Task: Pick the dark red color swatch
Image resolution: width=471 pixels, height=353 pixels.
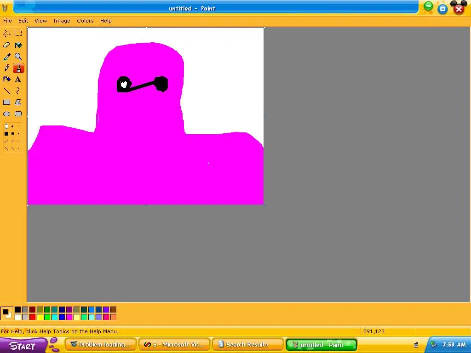Action: coord(33,309)
